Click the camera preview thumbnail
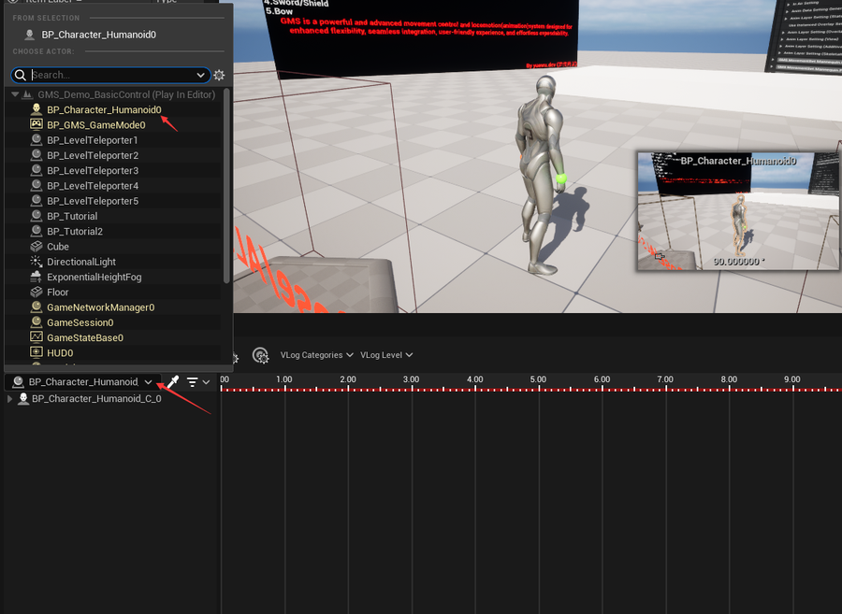Image resolution: width=842 pixels, height=614 pixels. pyautogui.click(x=739, y=211)
